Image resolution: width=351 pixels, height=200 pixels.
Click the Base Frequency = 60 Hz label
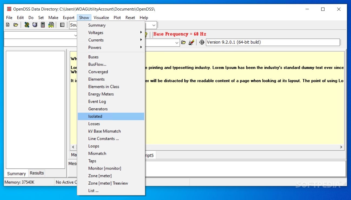click(x=180, y=34)
